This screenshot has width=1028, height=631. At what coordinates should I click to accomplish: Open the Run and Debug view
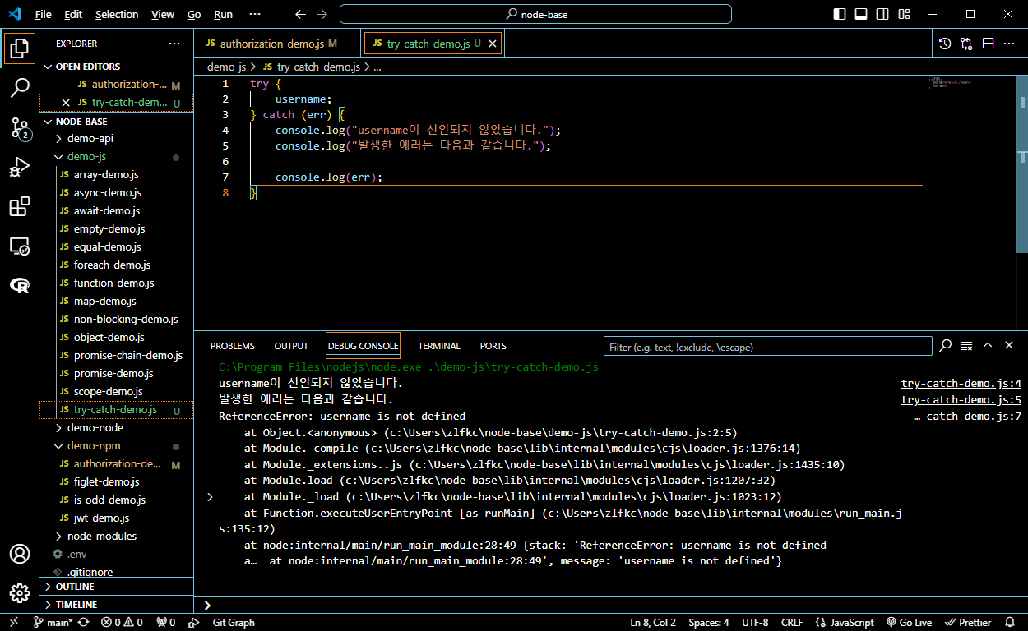pyautogui.click(x=20, y=167)
